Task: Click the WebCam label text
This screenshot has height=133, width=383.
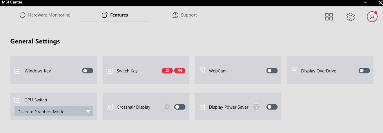Action: [x=218, y=71]
